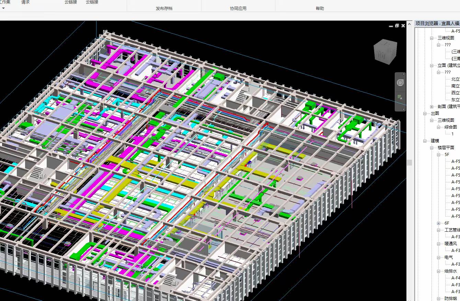Open the A-F4 view under 给排水
This screenshot has height=301, width=460.
(x=456, y=278)
